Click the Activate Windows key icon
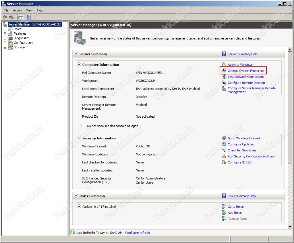This screenshot has width=294, height=243. pos(224,65)
